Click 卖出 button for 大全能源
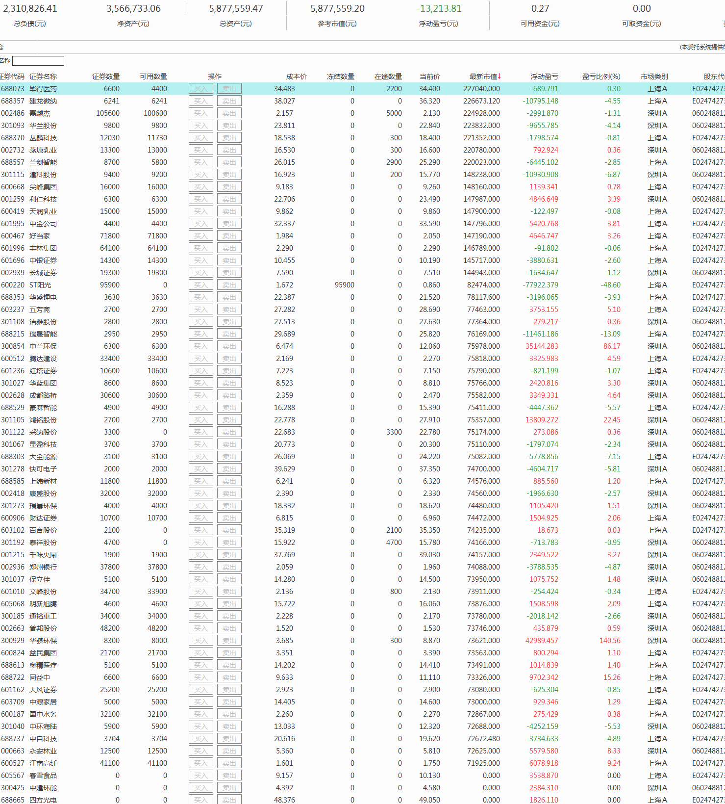Screen dimensions: 725x804 tap(229, 457)
